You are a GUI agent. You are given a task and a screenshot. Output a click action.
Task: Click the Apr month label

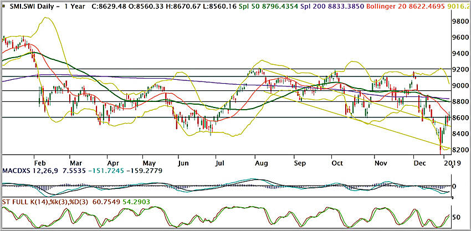(x=113, y=163)
